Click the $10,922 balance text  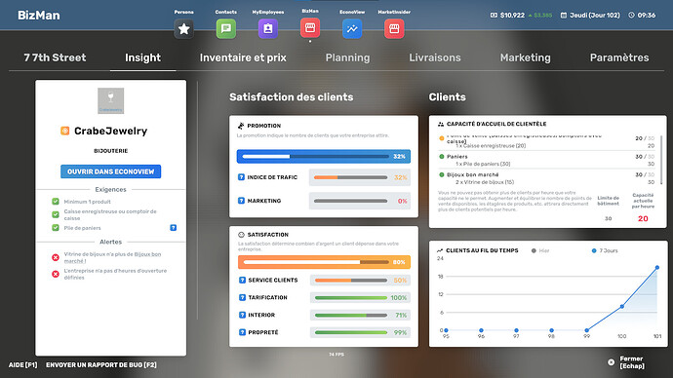(x=512, y=15)
